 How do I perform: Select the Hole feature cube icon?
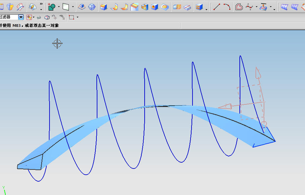tap(155, 7)
